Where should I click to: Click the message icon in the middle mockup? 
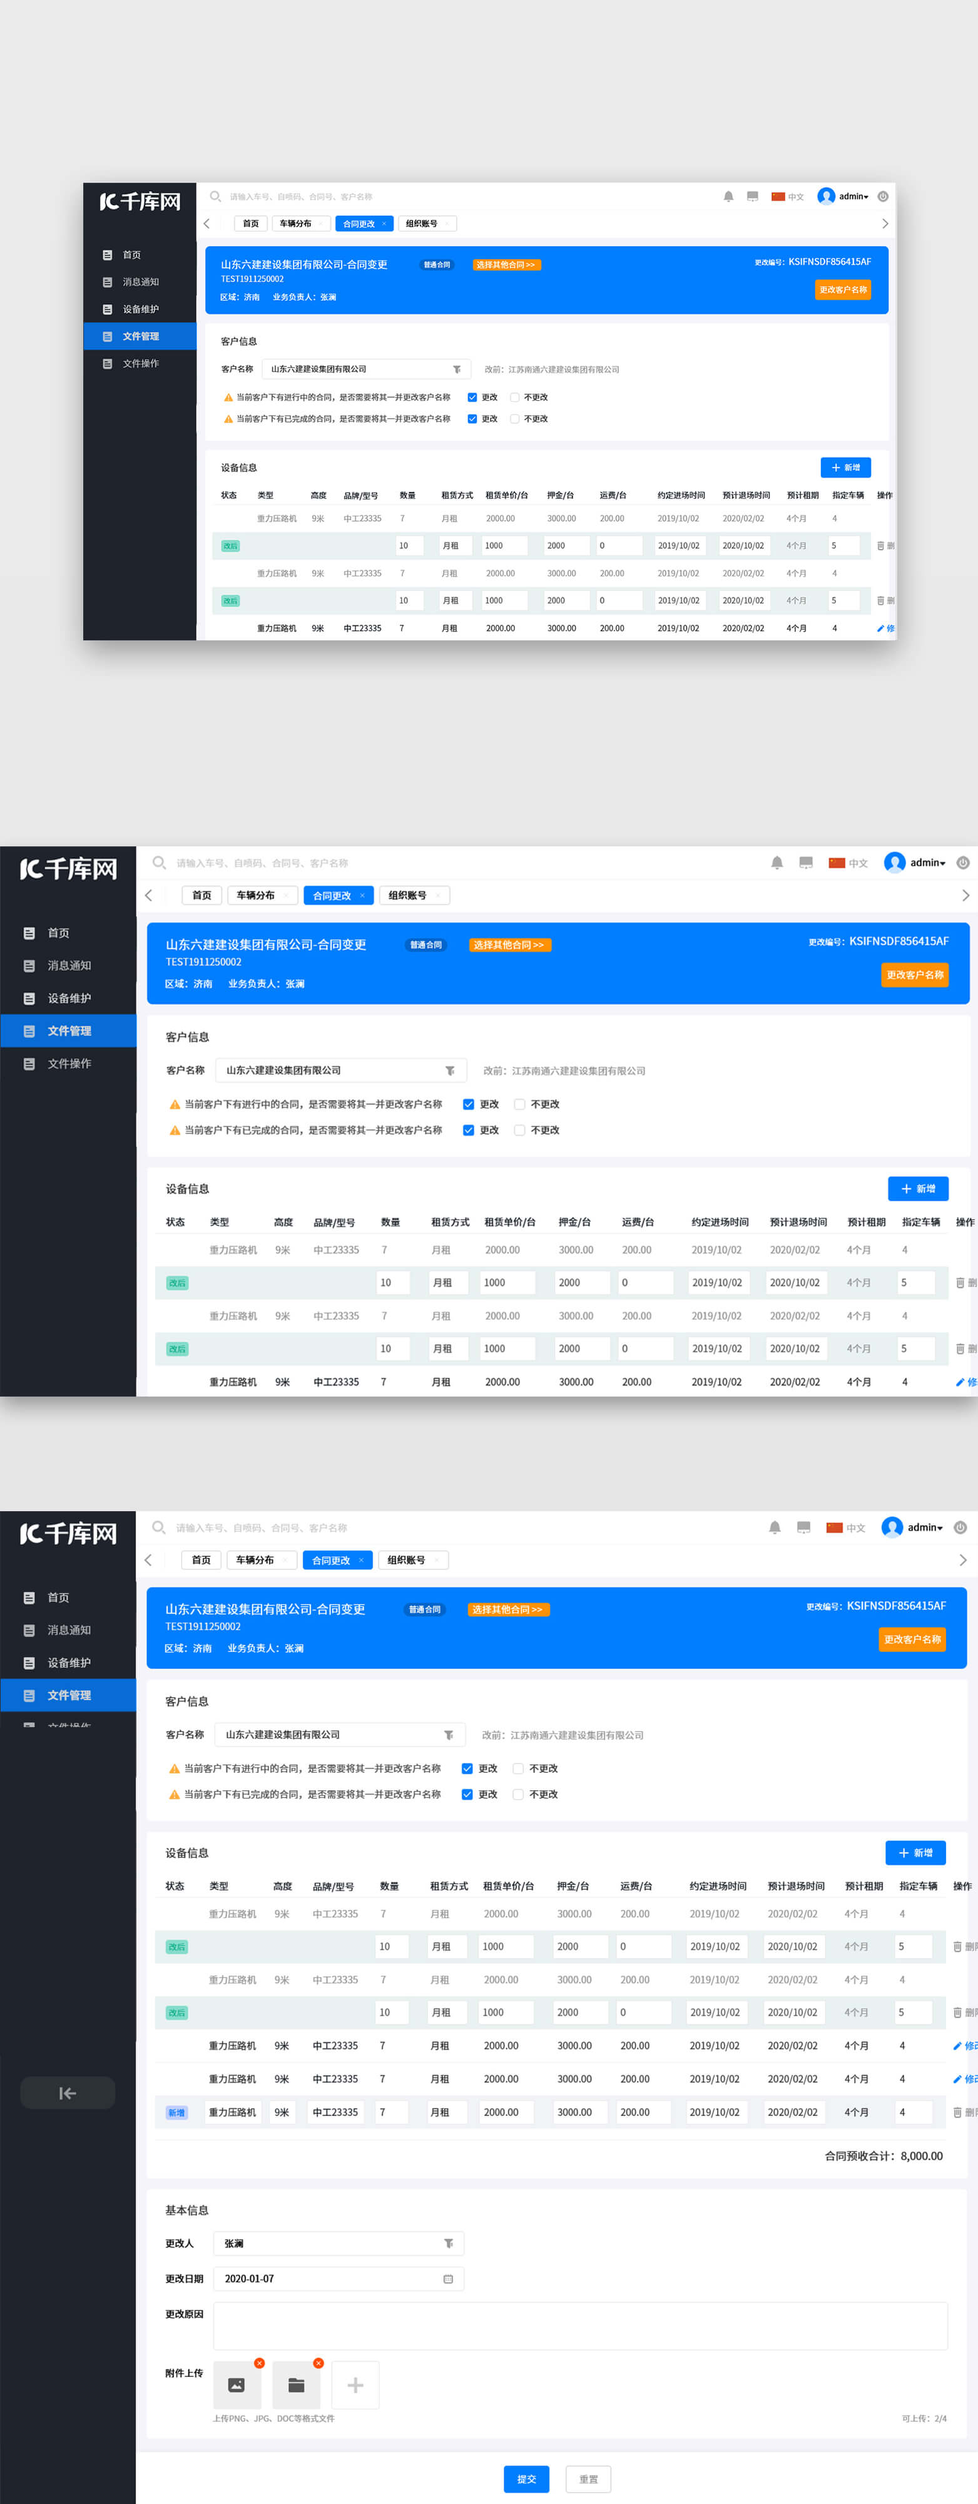tap(806, 862)
